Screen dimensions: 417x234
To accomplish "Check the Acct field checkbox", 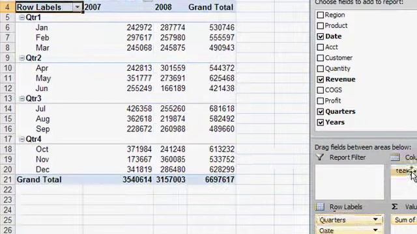I will click(321, 47).
